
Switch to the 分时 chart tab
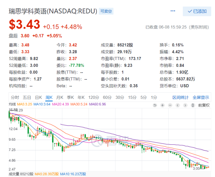coord(15,97)
